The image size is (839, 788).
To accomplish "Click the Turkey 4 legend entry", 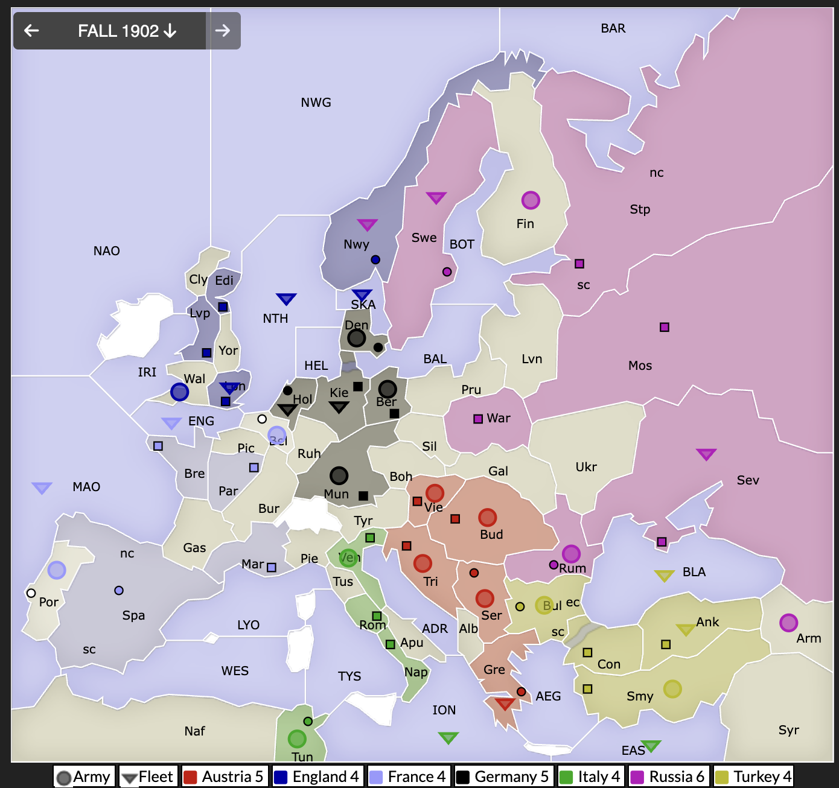I will [x=754, y=777].
